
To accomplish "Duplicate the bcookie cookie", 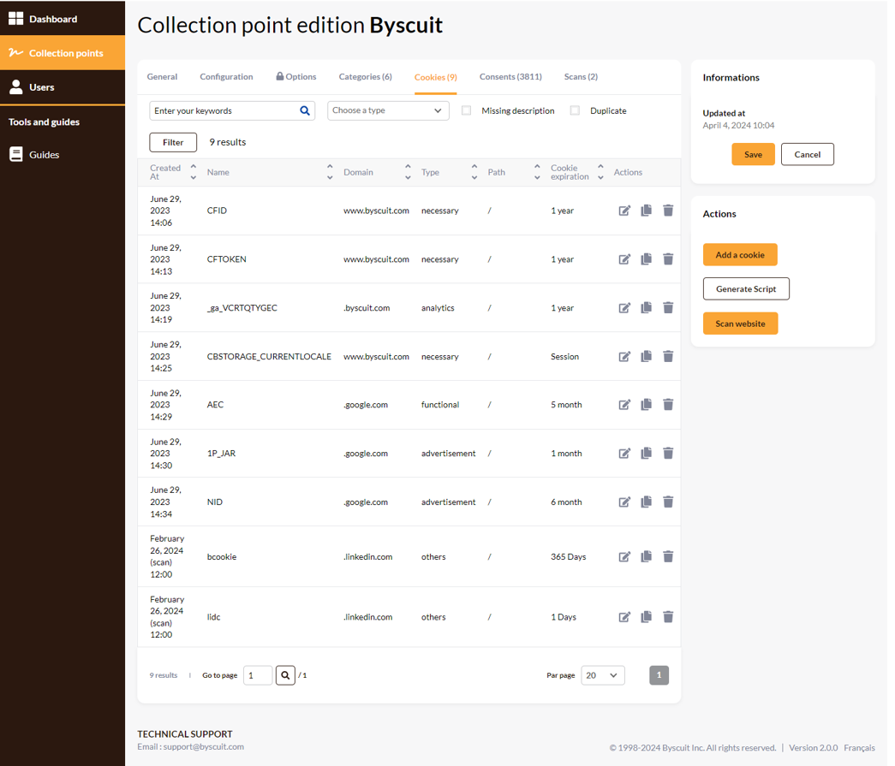I will [646, 556].
